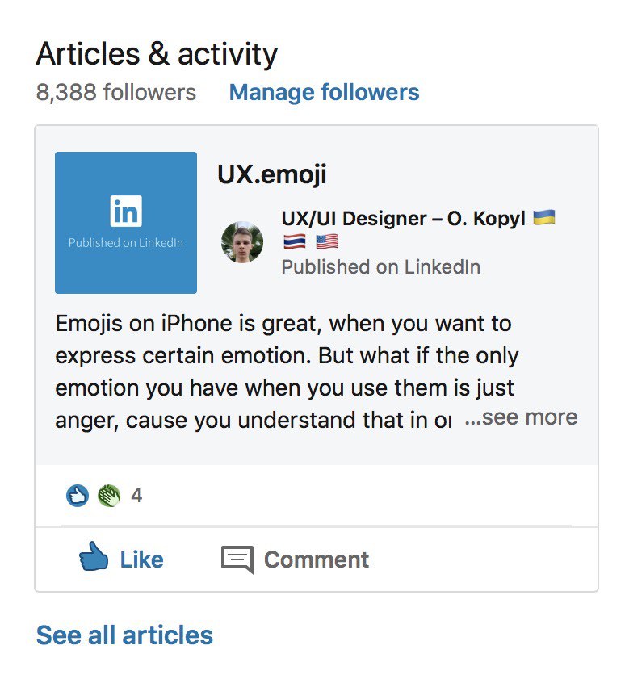This screenshot has height=683, width=625.
Task: Open See all articles link
Action: pos(124,635)
